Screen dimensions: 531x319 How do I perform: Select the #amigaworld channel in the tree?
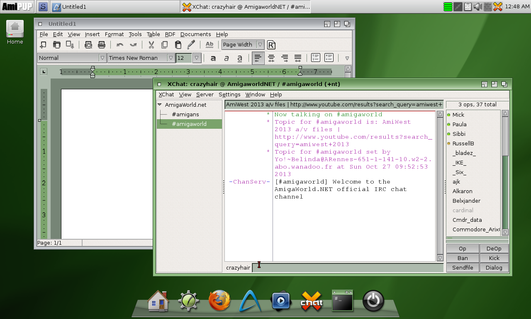189,124
